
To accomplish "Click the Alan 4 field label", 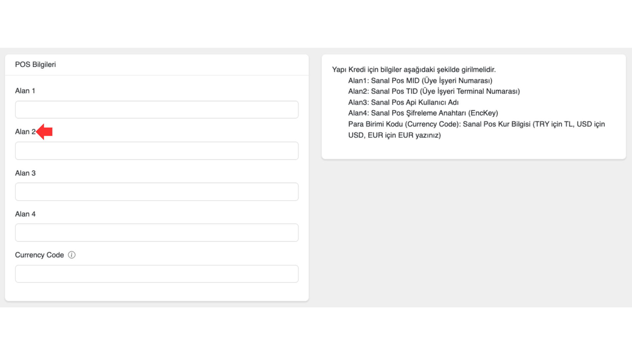I will pyautogui.click(x=25, y=214).
